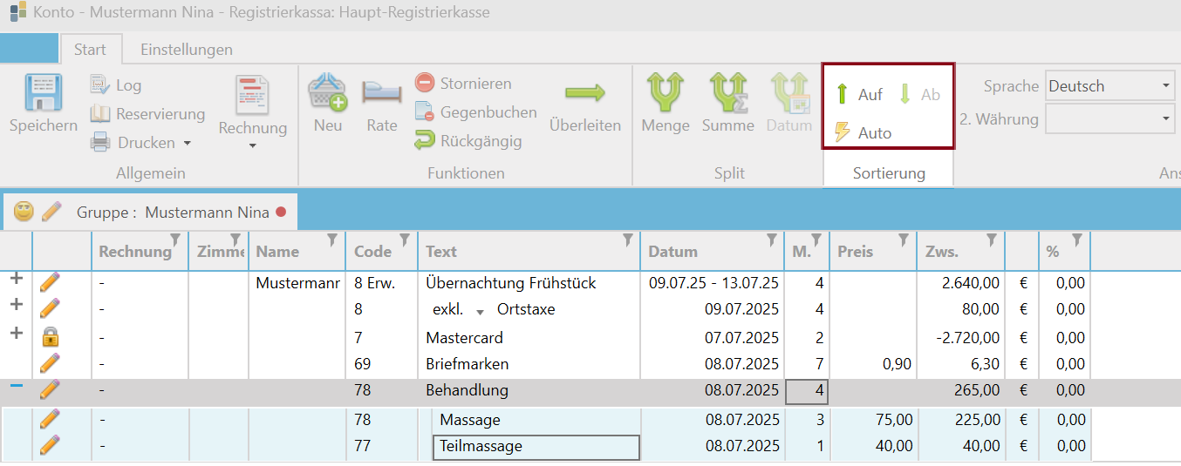Expand the Ortstaxe row
The height and width of the screenshot is (466, 1181).
tap(16, 305)
